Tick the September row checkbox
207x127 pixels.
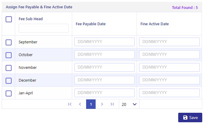coord(9,42)
